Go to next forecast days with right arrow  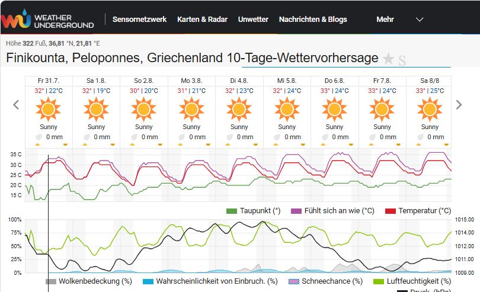(459, 105)
